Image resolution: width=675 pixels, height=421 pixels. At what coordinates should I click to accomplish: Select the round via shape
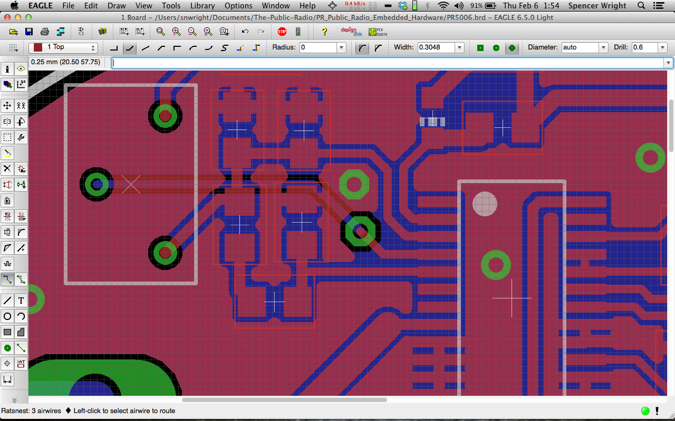click(496, 47)
